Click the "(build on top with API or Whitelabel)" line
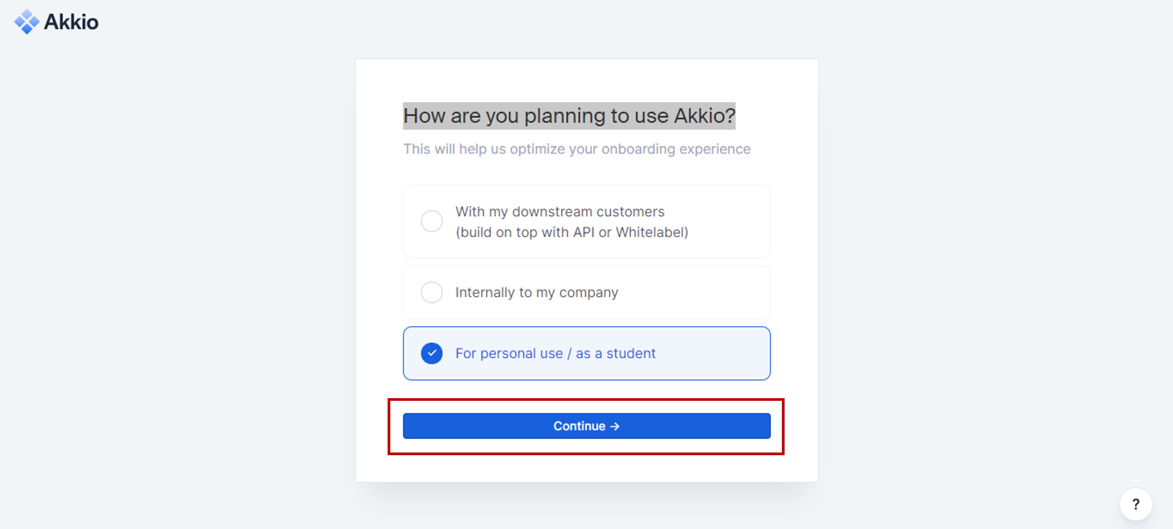The width and height of the screenshot is (1173, 529). (572, 232)
